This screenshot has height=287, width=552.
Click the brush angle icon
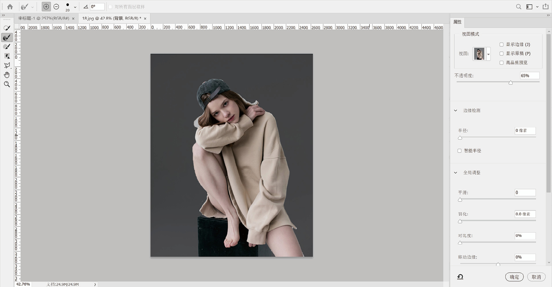(x=85, y=7)
